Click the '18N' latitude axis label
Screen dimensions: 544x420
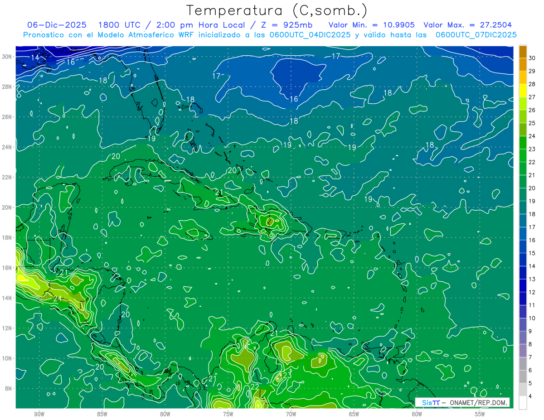click(7, 237)
